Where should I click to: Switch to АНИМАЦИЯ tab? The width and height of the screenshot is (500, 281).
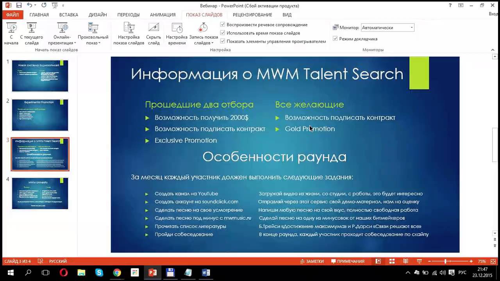click(x=162, y=15)
